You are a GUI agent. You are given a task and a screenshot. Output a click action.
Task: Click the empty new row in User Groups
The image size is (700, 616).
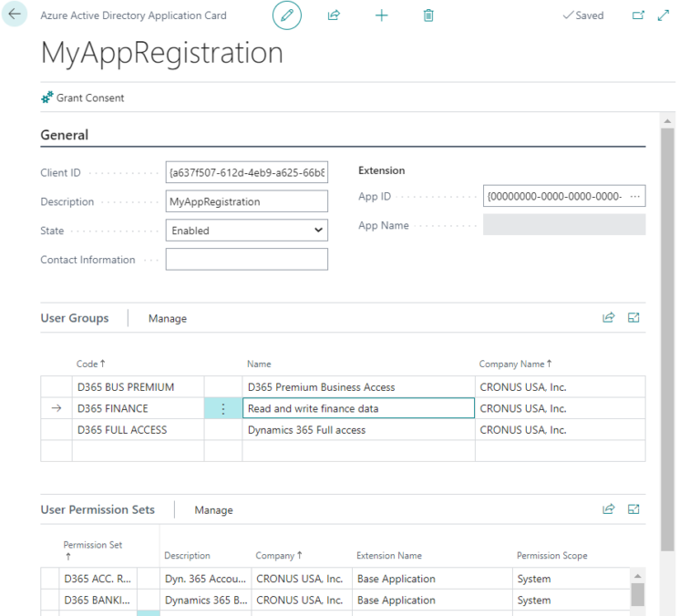(x=343, y=451)
